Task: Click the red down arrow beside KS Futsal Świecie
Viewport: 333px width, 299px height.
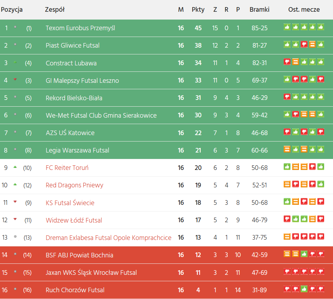Action: (x=15, y=202)
